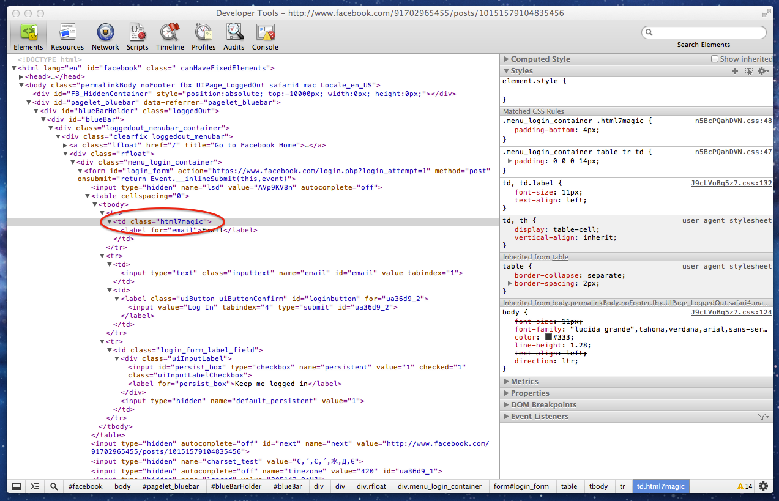The image size is (779, 501).
Task: Follow the body.permalinkBody inherited link
Action: (662, 303)
